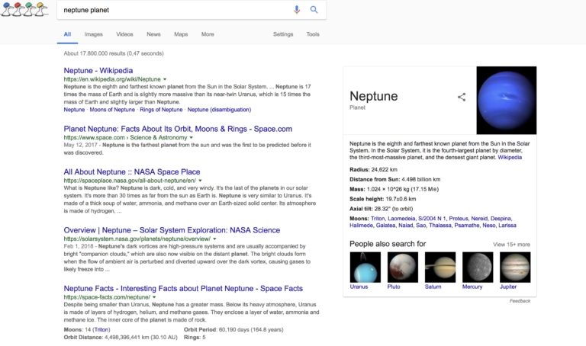Screen dimensions: 586x346
Task: Click the https://en.wikipedia.org/wiki/Neptune URL text
Action: click(x=112, y=79)
